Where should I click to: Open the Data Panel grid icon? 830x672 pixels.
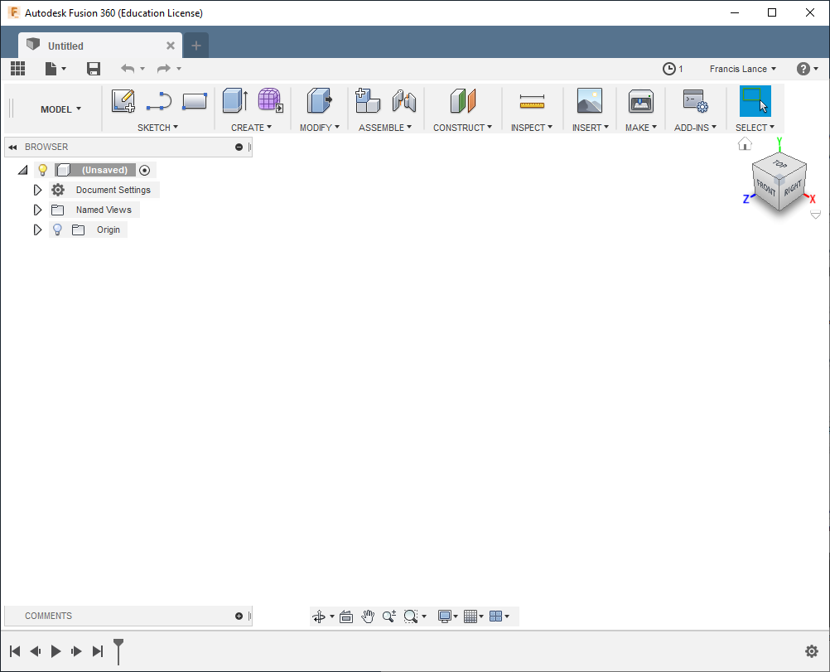coord(18,68)
